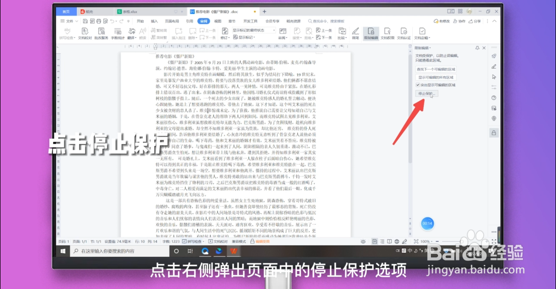Open the 视图 ribbon tab
The width and height of the screenshot is (556, 289).
(x=217, y=21)
